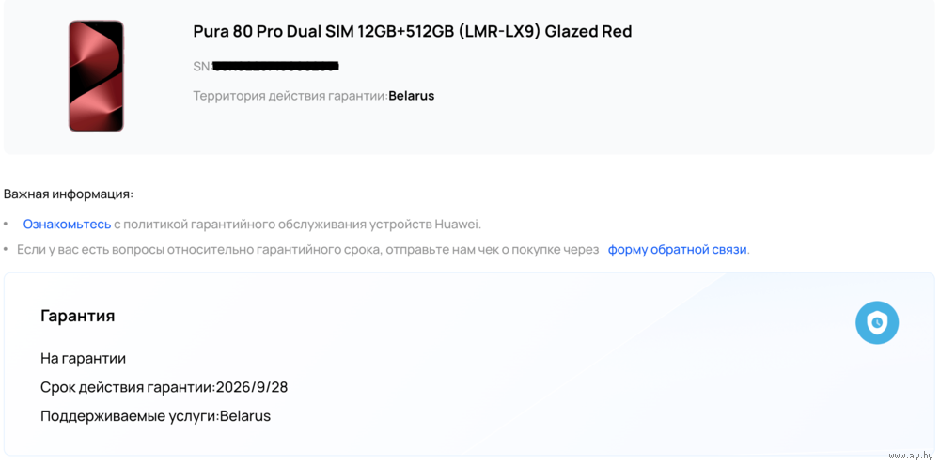Click the bullet before "Ознакомьтесь"
The image size is (940, 466).
(6, 225)
